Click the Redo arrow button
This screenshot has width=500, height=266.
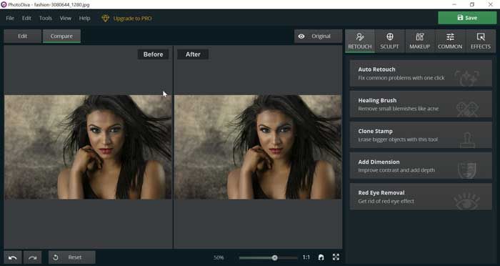click(x=33, y=257)
